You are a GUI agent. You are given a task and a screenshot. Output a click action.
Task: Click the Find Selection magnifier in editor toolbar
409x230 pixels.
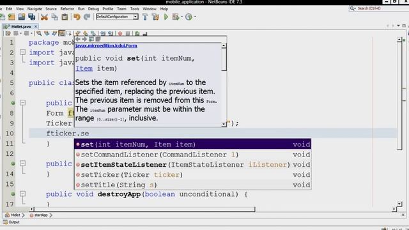[39, 33]
